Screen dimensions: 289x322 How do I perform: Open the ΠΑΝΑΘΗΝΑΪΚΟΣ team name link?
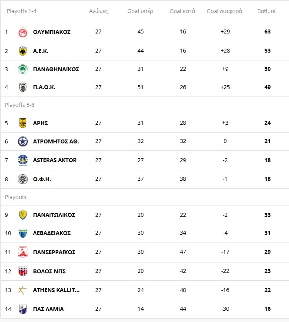56,69
